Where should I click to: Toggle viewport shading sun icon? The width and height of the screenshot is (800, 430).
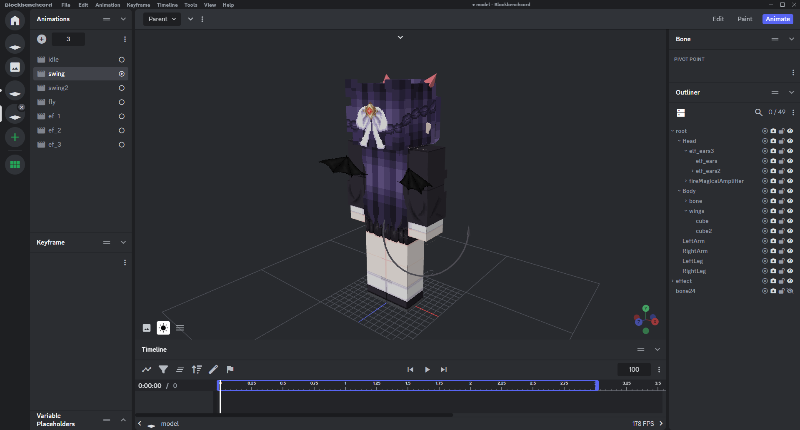click(x=163, y=328)
